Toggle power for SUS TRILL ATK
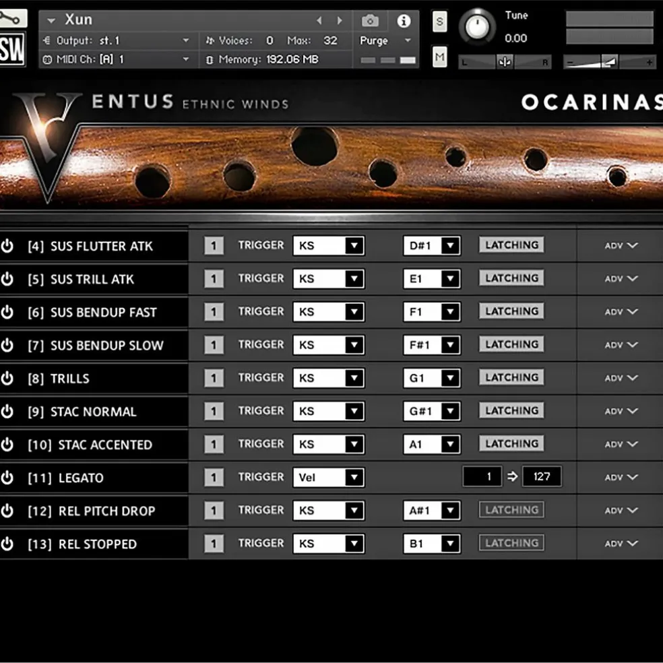 pyautogui.click(x=7, y=279)
